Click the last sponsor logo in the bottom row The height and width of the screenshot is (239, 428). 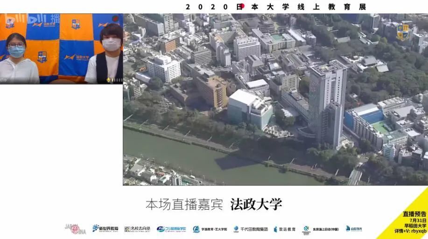[x=354, y=229]
